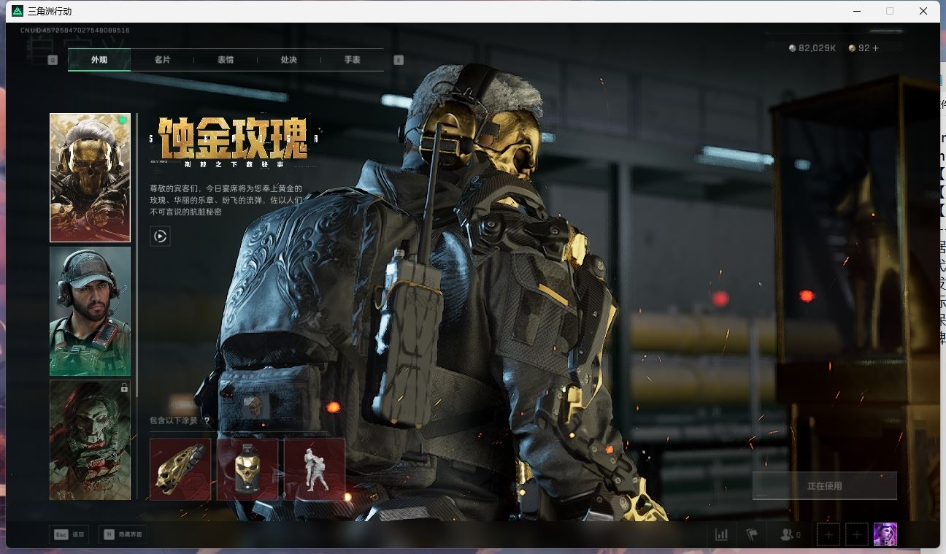Screen dimensions: 946x554
Task: Switch to the 名片 tab
Action: pos(162,60)
